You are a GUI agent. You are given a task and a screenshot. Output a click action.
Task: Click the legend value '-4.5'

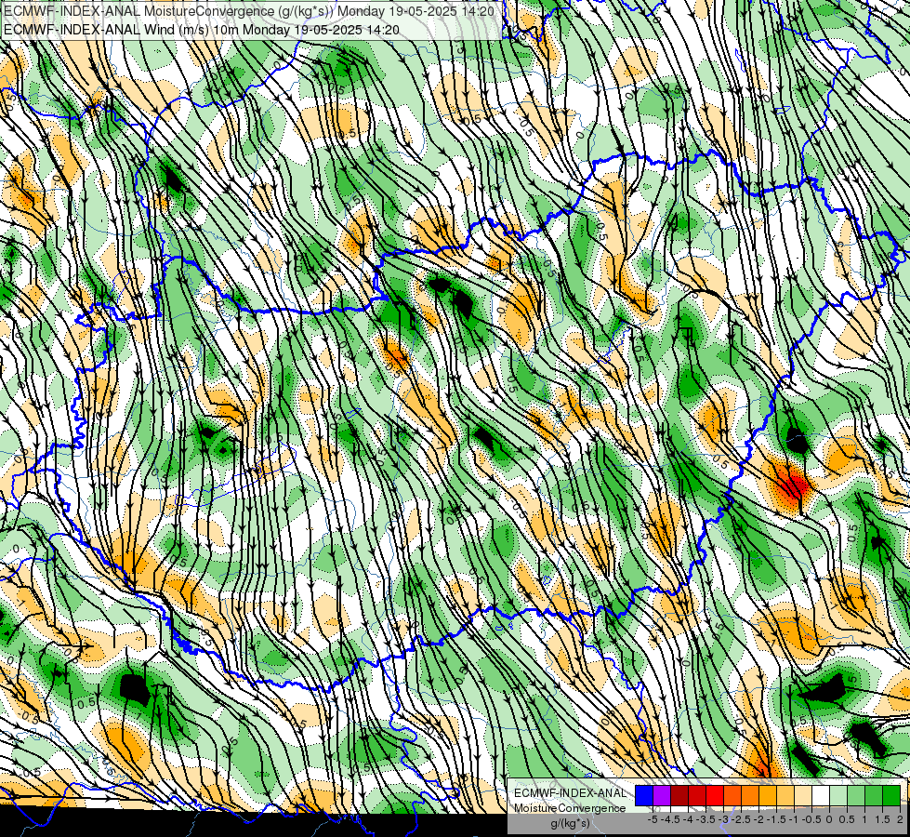(x=671, y=819)
